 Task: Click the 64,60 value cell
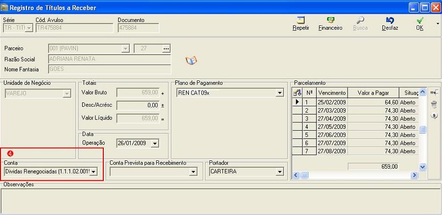pyautogui.click(x=373, y=102)
